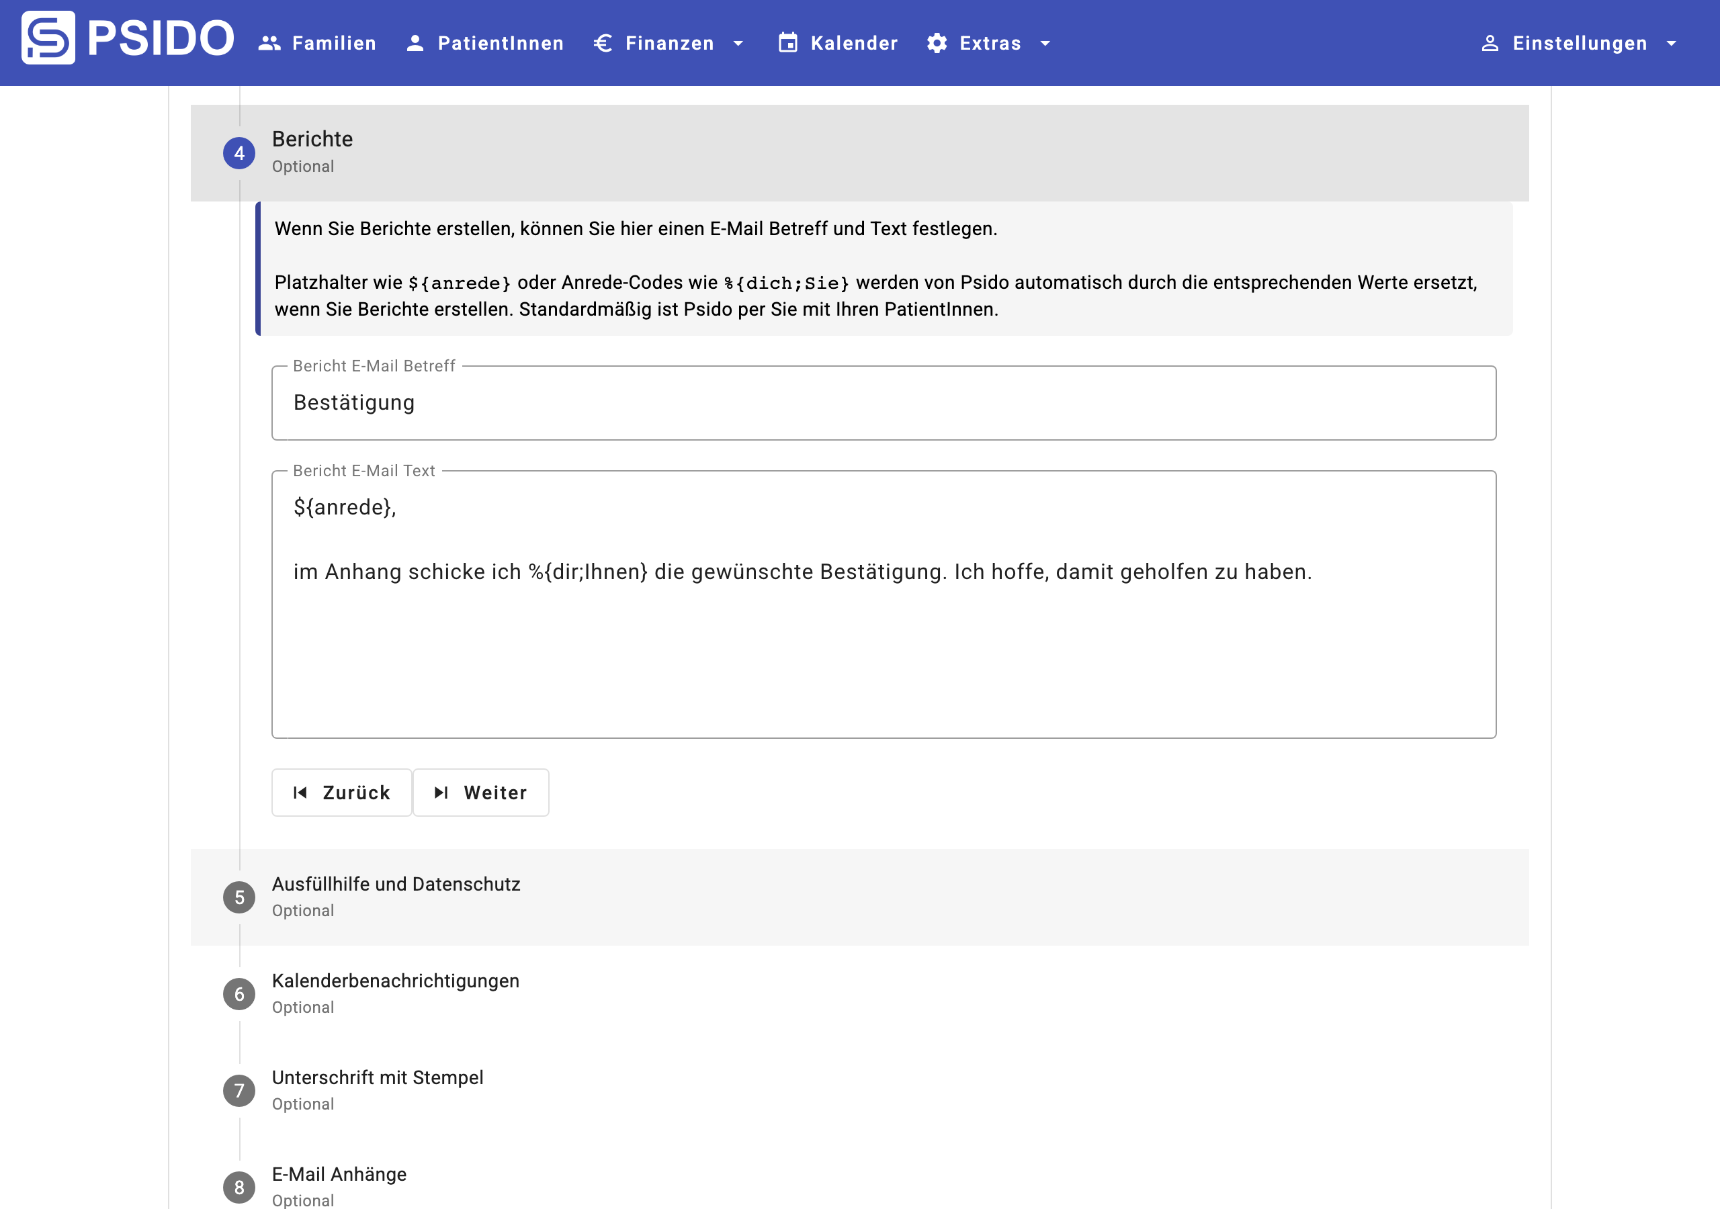Click the PatientInnen person icon
The height and width of the screenshot is (1209, 1720).
click(x=415, y=44)
